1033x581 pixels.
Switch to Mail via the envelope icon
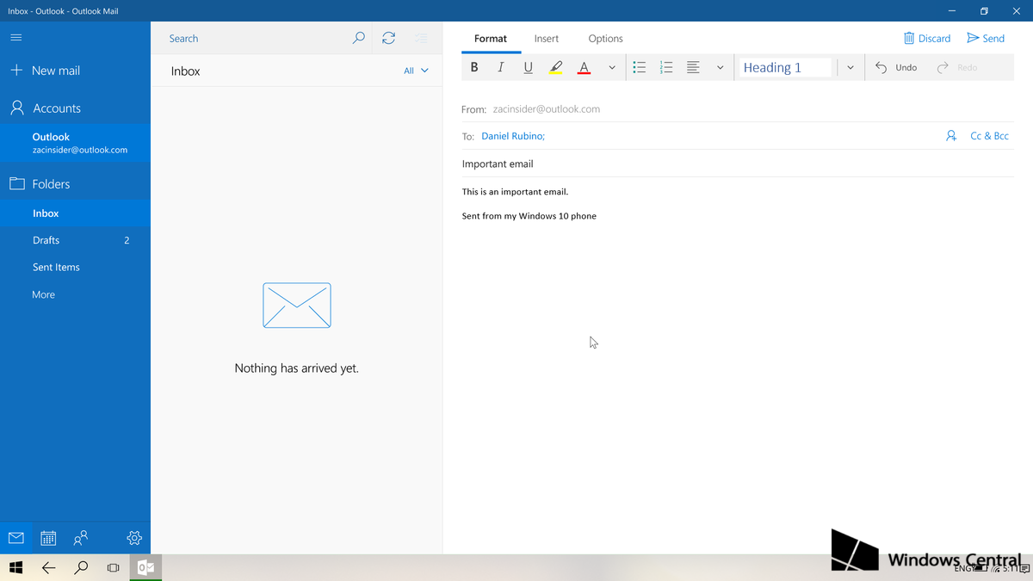pos(15,538)
